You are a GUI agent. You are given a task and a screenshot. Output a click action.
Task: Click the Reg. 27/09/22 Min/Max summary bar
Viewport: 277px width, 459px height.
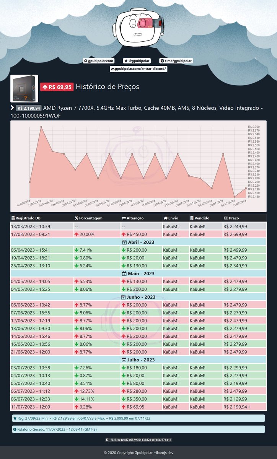click(x=138, y=418)
